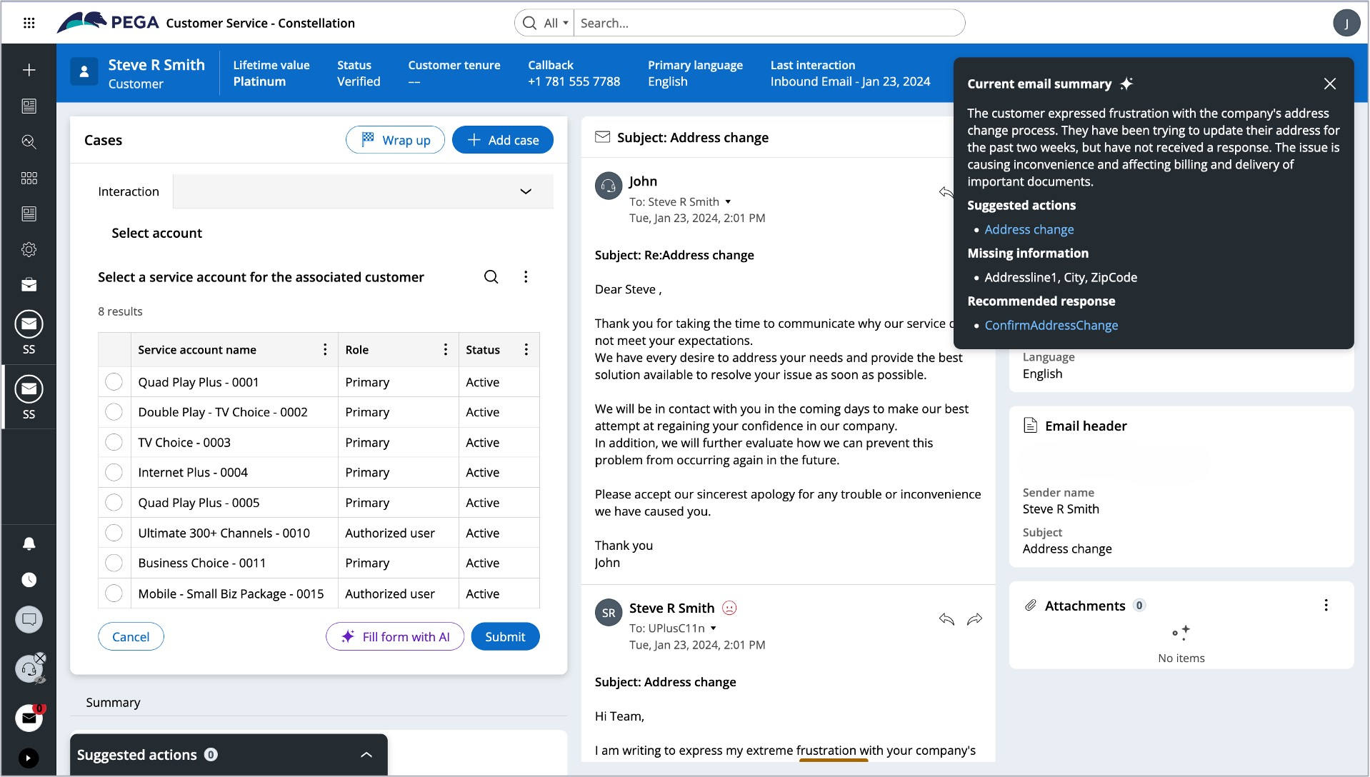Forward Steve R Smith's email
This screenshot has width=1370, height=777.
[x=974, y=619]
